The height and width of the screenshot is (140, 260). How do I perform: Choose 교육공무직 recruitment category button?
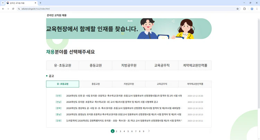pyautogui.click(x=162, y=65)
